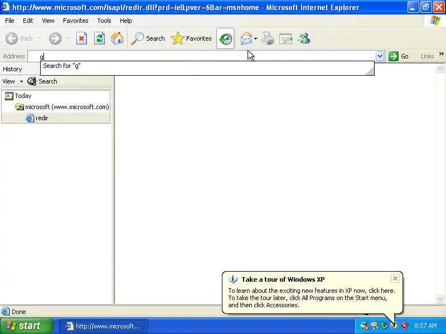Click the Messenger tray icon with red X
446x334 pixels.
(364, 326)
